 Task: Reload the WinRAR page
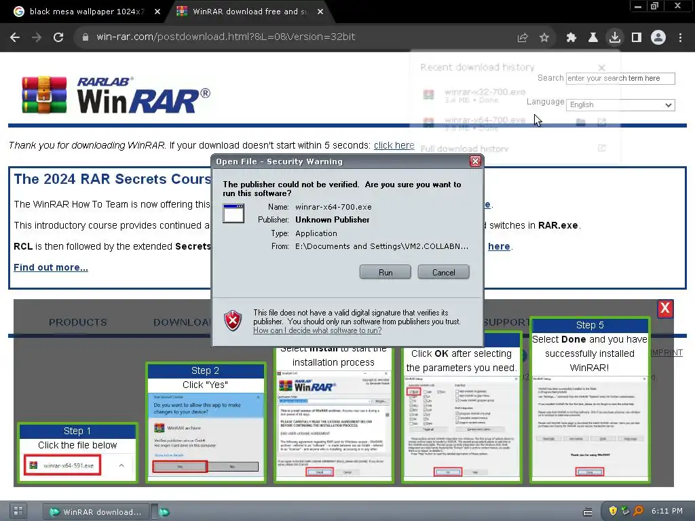coord(58,37)
